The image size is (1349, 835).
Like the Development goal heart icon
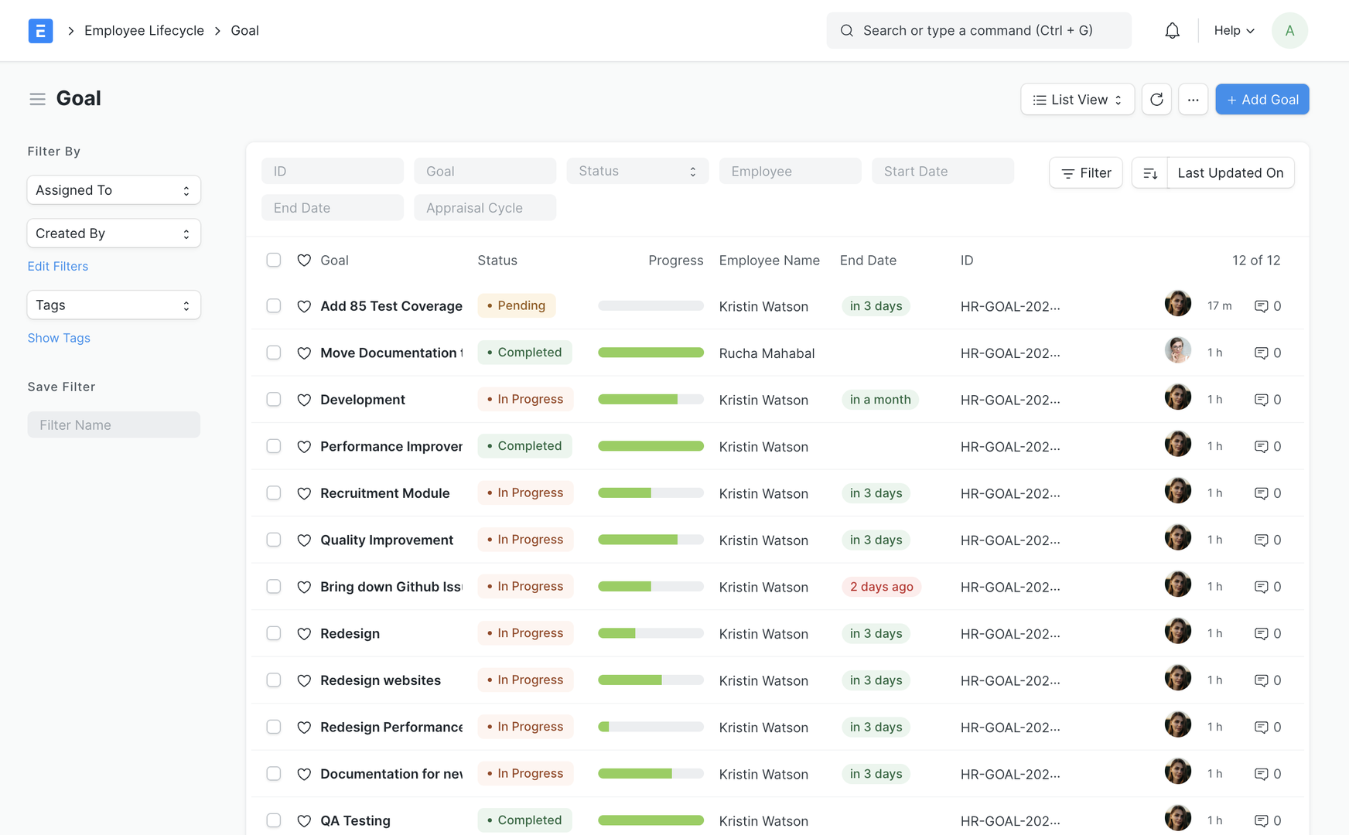pos(304,400)
